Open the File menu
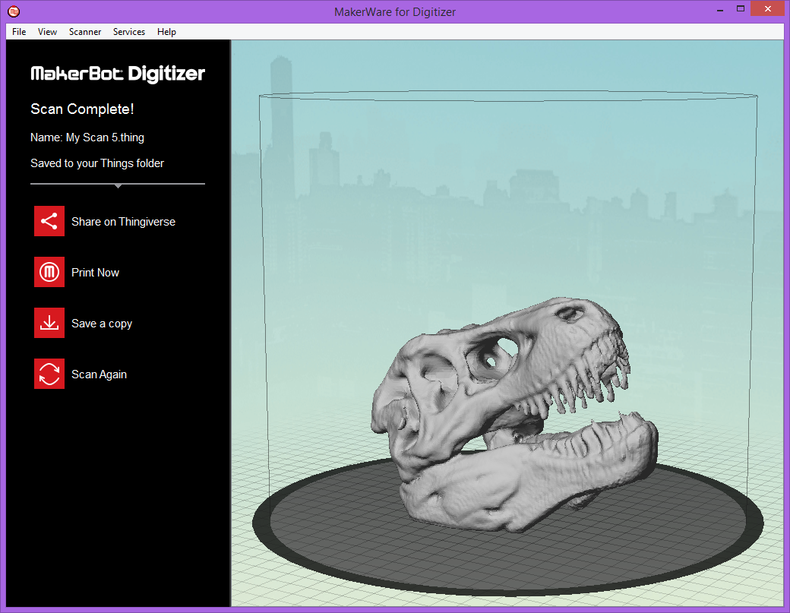This screenshot has height=613, width=790. (x=19, y=32)
